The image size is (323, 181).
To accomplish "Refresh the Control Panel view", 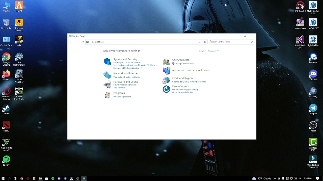I will click(x=205, y=42).
